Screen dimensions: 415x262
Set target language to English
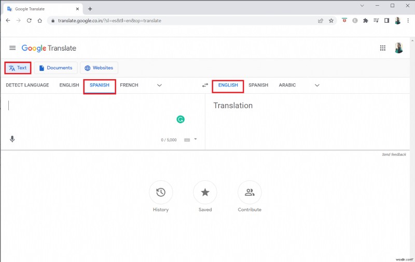pyautogui.click(x=228, y=85)
